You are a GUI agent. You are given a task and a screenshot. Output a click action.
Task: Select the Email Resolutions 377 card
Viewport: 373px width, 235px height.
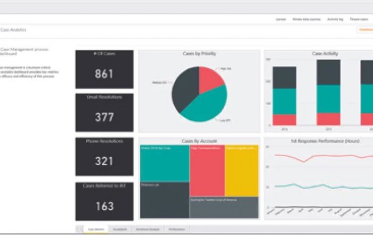click(104, 112)
